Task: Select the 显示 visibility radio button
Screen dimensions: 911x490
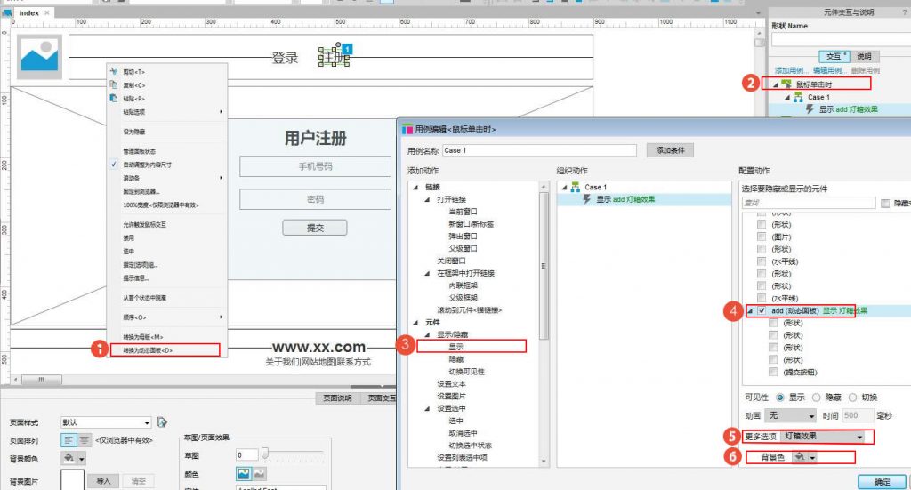Action: tap(780, 398)
